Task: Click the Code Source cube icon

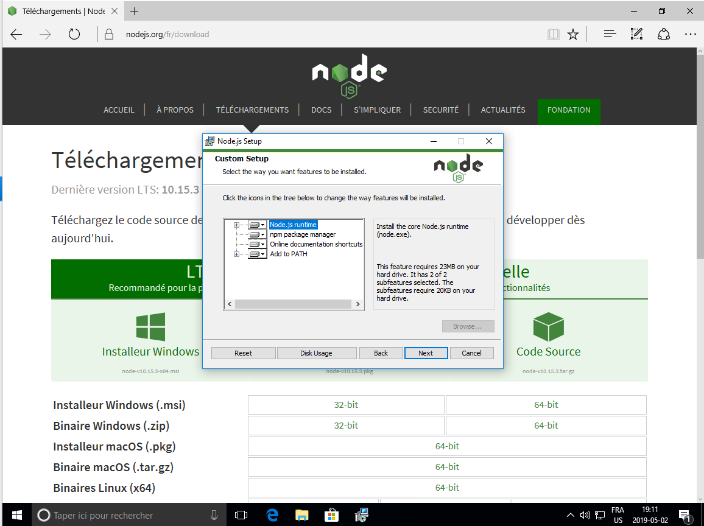Action: point(548,327)
